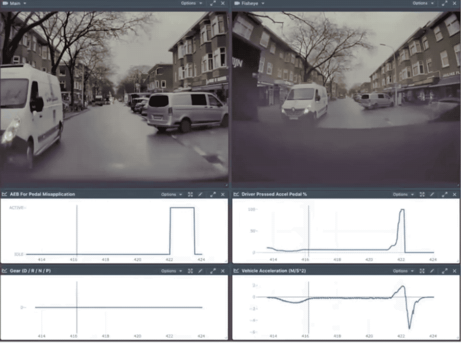Expand the Main video panel to fullscreen
Viewport: 461px width, 343px height.
tap(213, 3)
